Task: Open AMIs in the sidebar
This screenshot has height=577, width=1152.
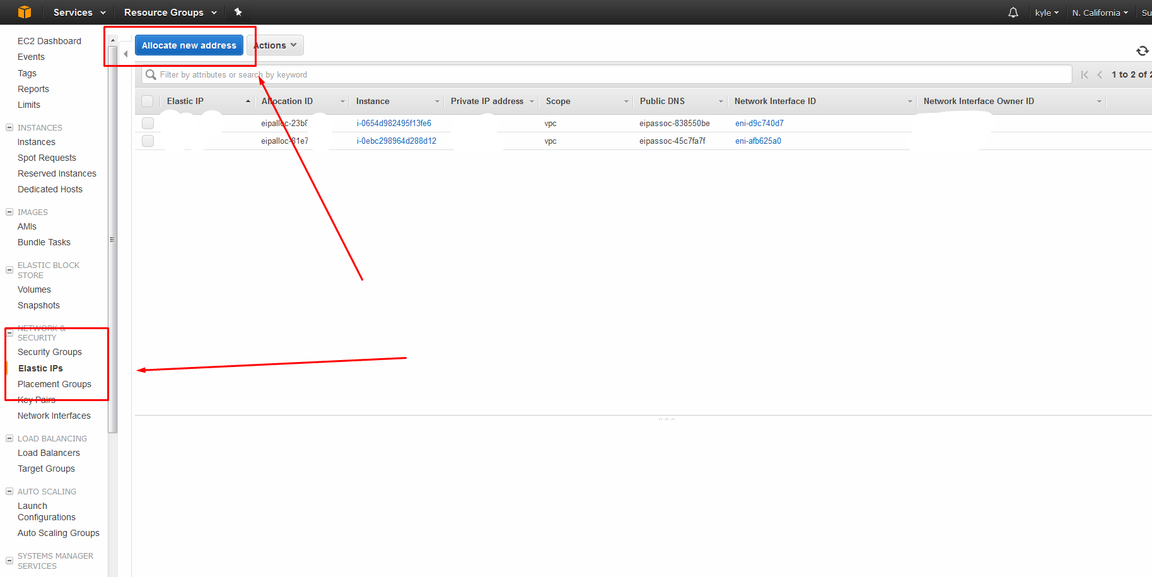Action: click(x=27, y=226)
